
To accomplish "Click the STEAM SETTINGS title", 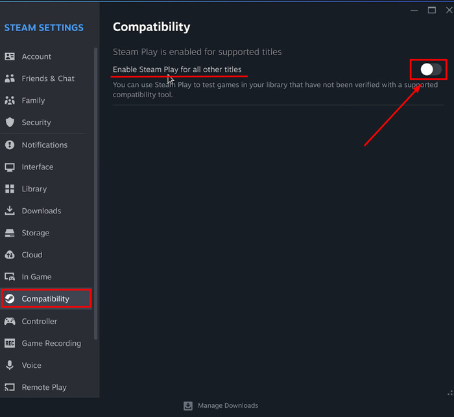I will tap(43, 27).
